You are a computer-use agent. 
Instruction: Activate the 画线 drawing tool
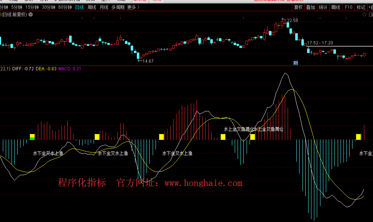336,7
